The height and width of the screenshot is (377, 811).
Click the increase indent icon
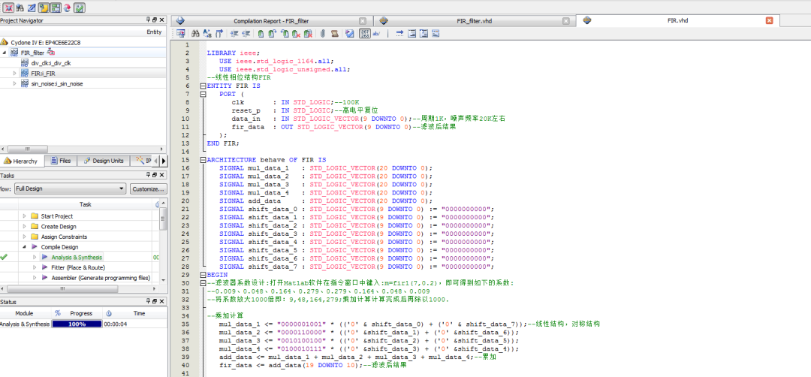click(x=234, y=34)
